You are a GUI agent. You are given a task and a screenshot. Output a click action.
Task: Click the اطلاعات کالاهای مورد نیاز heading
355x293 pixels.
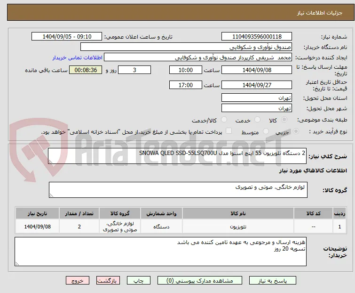pyautogui.click(x=313, y=171)
